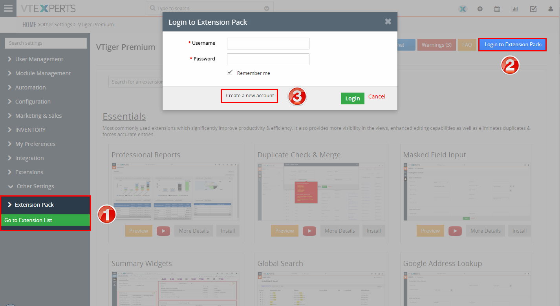Open the user profile icon

(551, 9)
